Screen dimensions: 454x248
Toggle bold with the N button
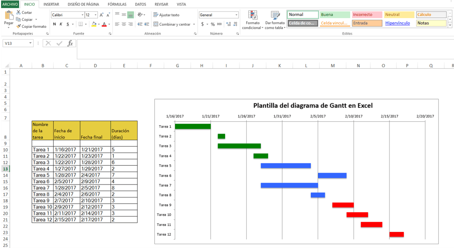pyautogui.click(x=55, y=24)
